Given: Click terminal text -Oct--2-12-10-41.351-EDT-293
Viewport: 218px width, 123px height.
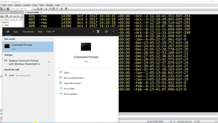Looking at the screenshot, I should pyautogui.click(x=162, y=16).
